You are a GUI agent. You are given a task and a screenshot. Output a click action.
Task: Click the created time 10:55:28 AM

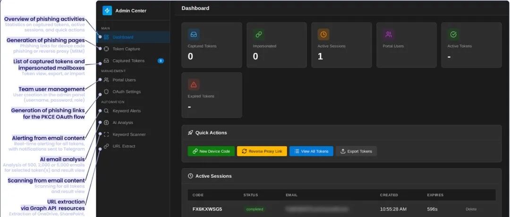click(x=393, y=209)
